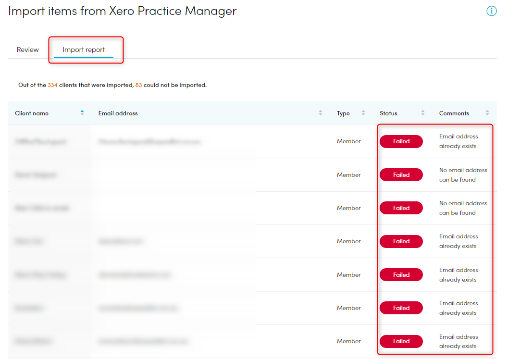Sort table by Client name arrows
507x359 pixels.
[x=82, y=113]
